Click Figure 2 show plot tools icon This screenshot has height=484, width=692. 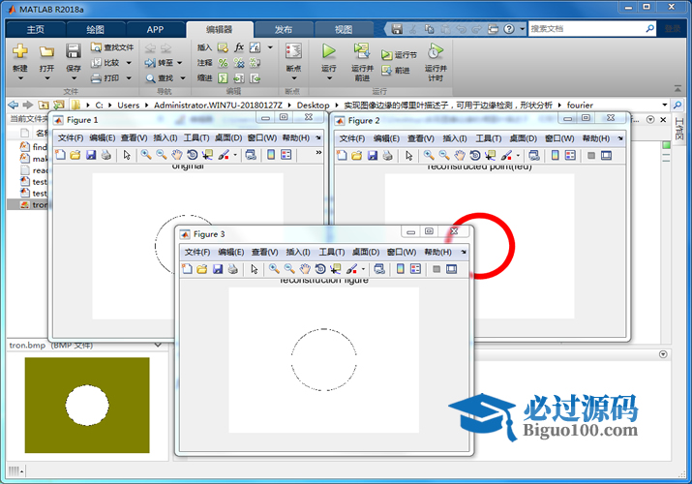pyautogui.click(x=607, y=155)
